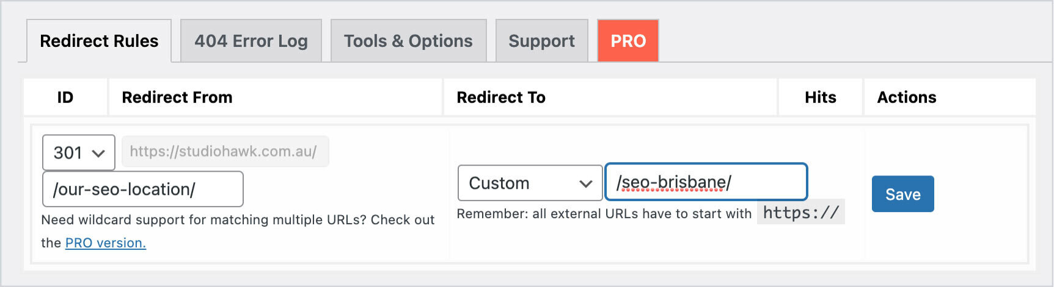
Task: Select the Redirect To column header
Action: click(x=501, y=97)
